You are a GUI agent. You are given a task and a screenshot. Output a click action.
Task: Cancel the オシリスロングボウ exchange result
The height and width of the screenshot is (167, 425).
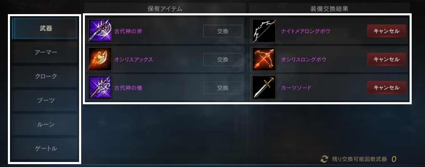(x=387, y=59)
